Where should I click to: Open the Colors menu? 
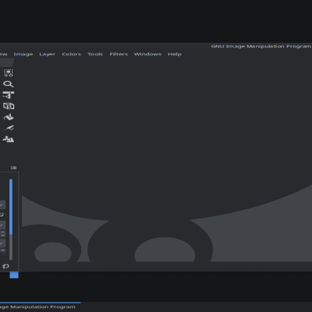click(71, 54)
